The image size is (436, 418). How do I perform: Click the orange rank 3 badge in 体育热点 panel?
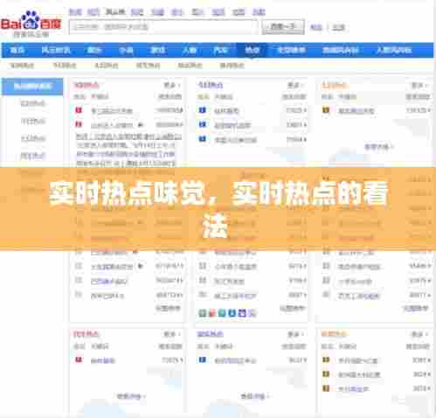[326, 388]
